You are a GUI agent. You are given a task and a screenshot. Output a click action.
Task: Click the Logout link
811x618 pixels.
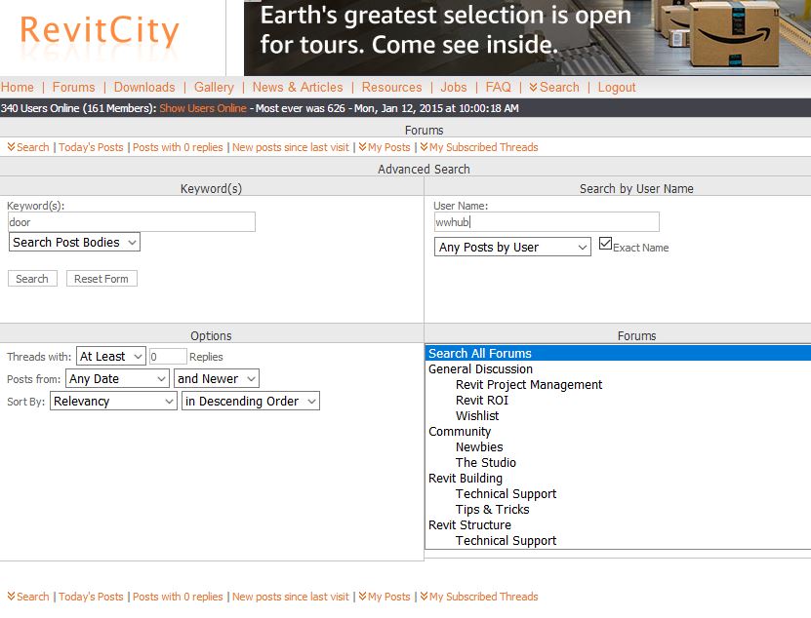pyautogui.click(x=617, y=87)
